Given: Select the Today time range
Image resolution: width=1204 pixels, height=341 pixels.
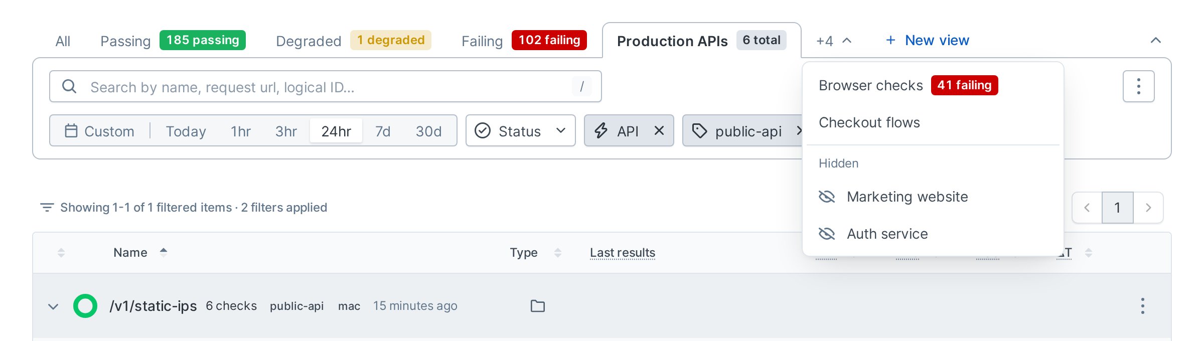Looking at the screenshot, I should (186, 131).
